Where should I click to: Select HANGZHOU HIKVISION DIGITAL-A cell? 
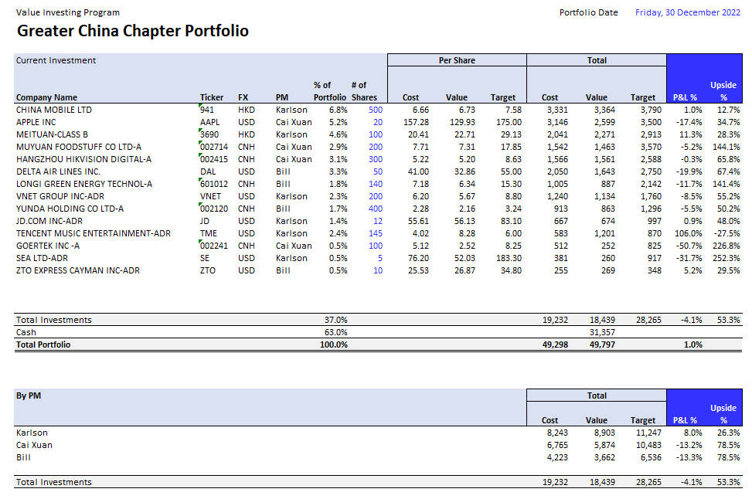point(83,159)
